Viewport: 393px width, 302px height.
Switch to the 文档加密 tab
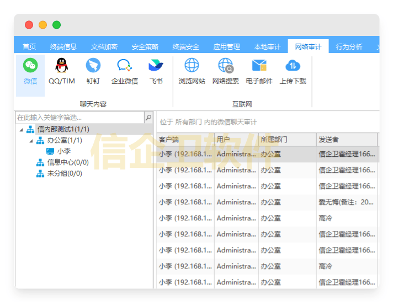click(104, 47)
